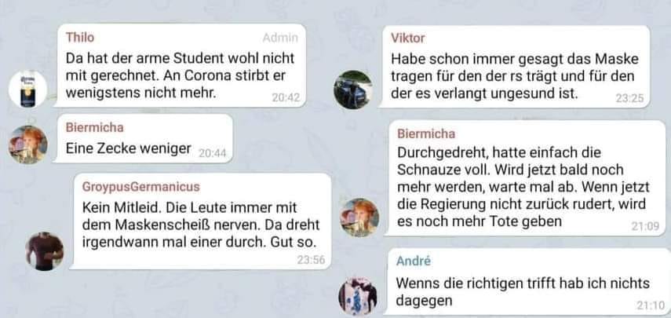
Task: Select the 'Kein Mitleid' message bubble
Action: pos(202,221)
